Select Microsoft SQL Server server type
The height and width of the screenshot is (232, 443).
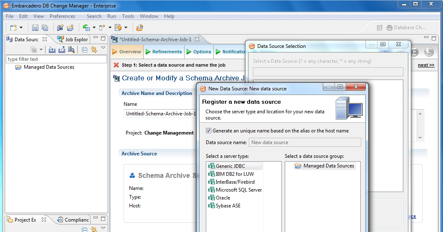(x=235, y=190)
